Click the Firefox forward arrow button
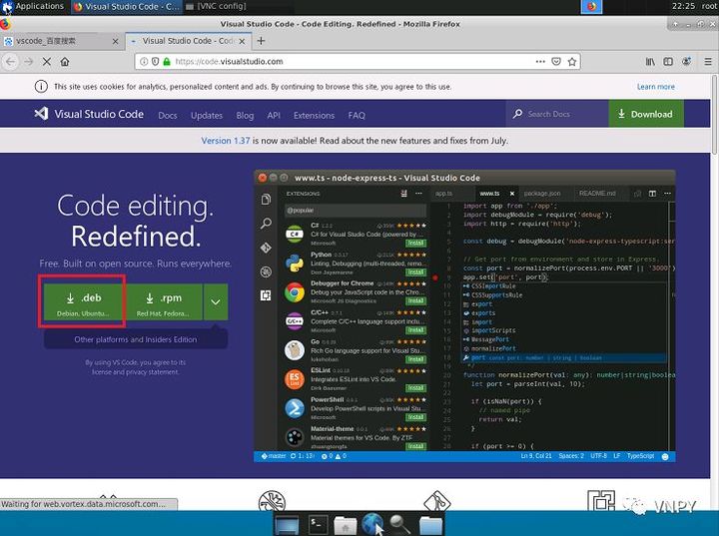The height and width of the screenshot is (536, 719). click(x=28, y=62)
